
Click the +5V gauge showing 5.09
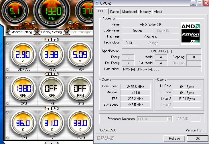click(x=80, y=55)
